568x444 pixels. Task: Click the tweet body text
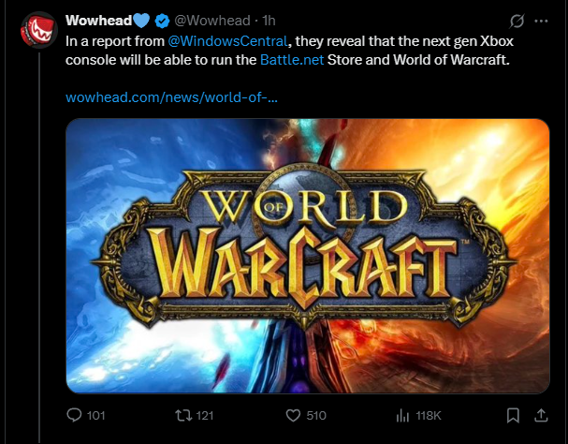(289, 51)
